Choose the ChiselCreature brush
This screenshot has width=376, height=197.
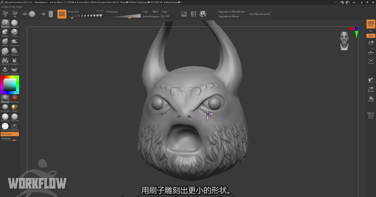click(15, 62)
